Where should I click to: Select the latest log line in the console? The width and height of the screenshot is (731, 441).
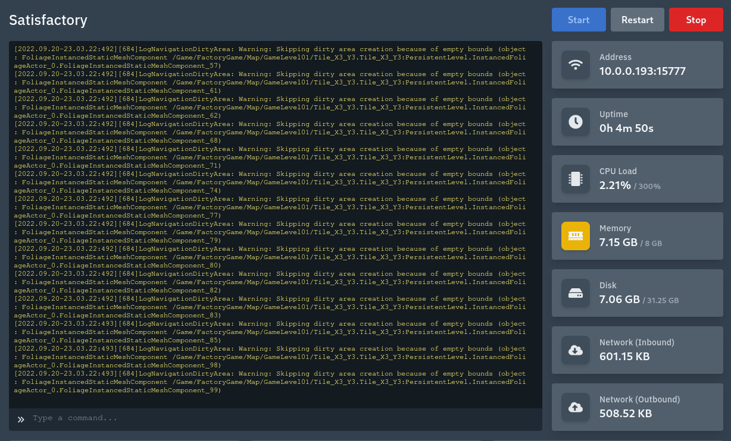click(x=268, y=382)
